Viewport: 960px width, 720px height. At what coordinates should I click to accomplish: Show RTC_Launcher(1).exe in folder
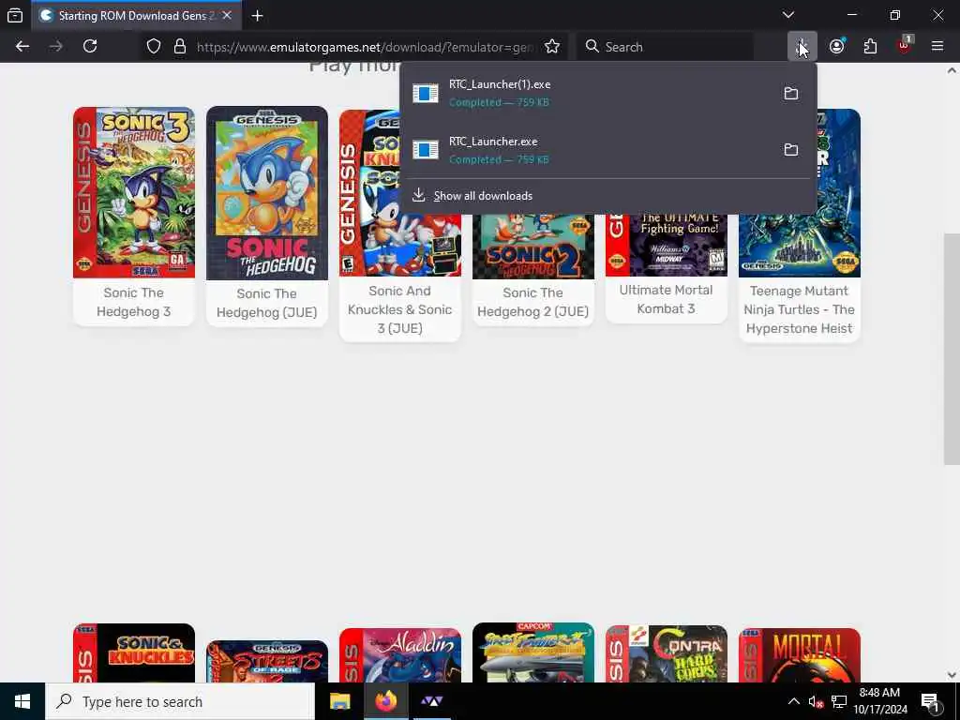click(791, 93)
